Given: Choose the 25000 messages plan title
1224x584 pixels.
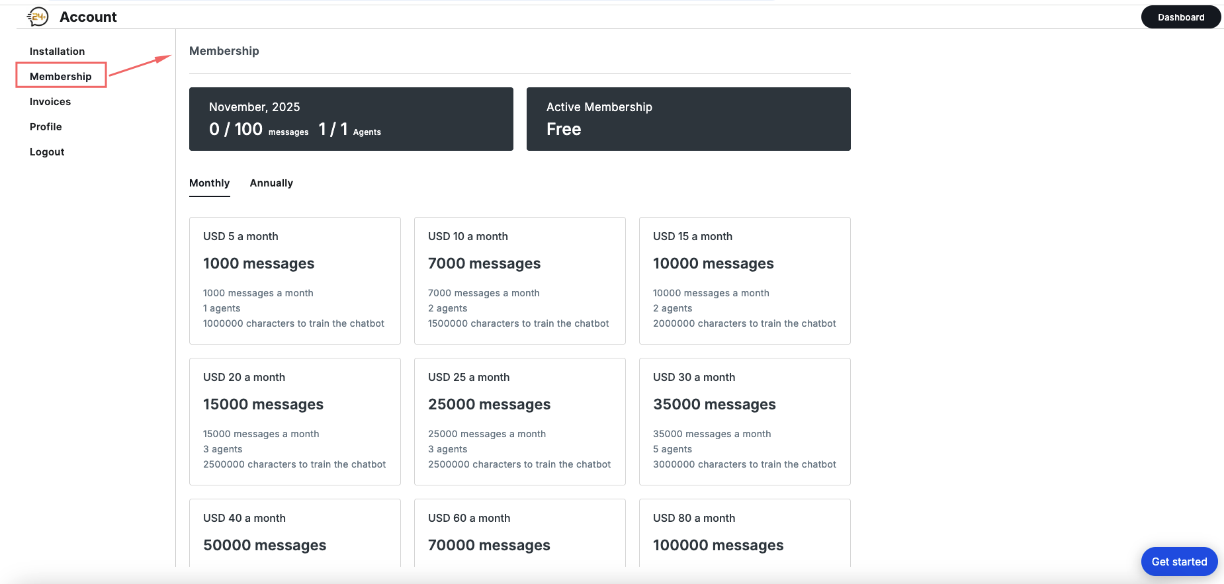Looking at the screenshot, I should (x=489, y=404).
